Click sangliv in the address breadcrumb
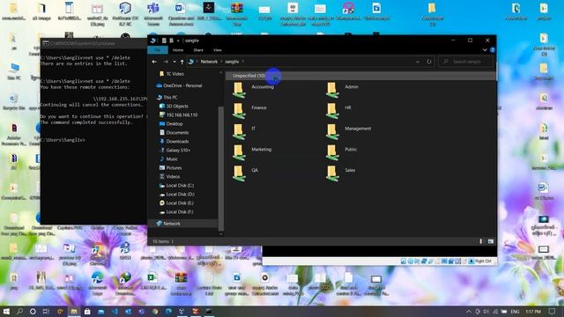Image resolution: width=564 pixels, height=317 pixels. pos(232,62)
